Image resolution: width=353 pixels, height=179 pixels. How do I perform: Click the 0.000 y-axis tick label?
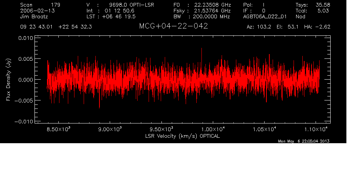[25, 80]
